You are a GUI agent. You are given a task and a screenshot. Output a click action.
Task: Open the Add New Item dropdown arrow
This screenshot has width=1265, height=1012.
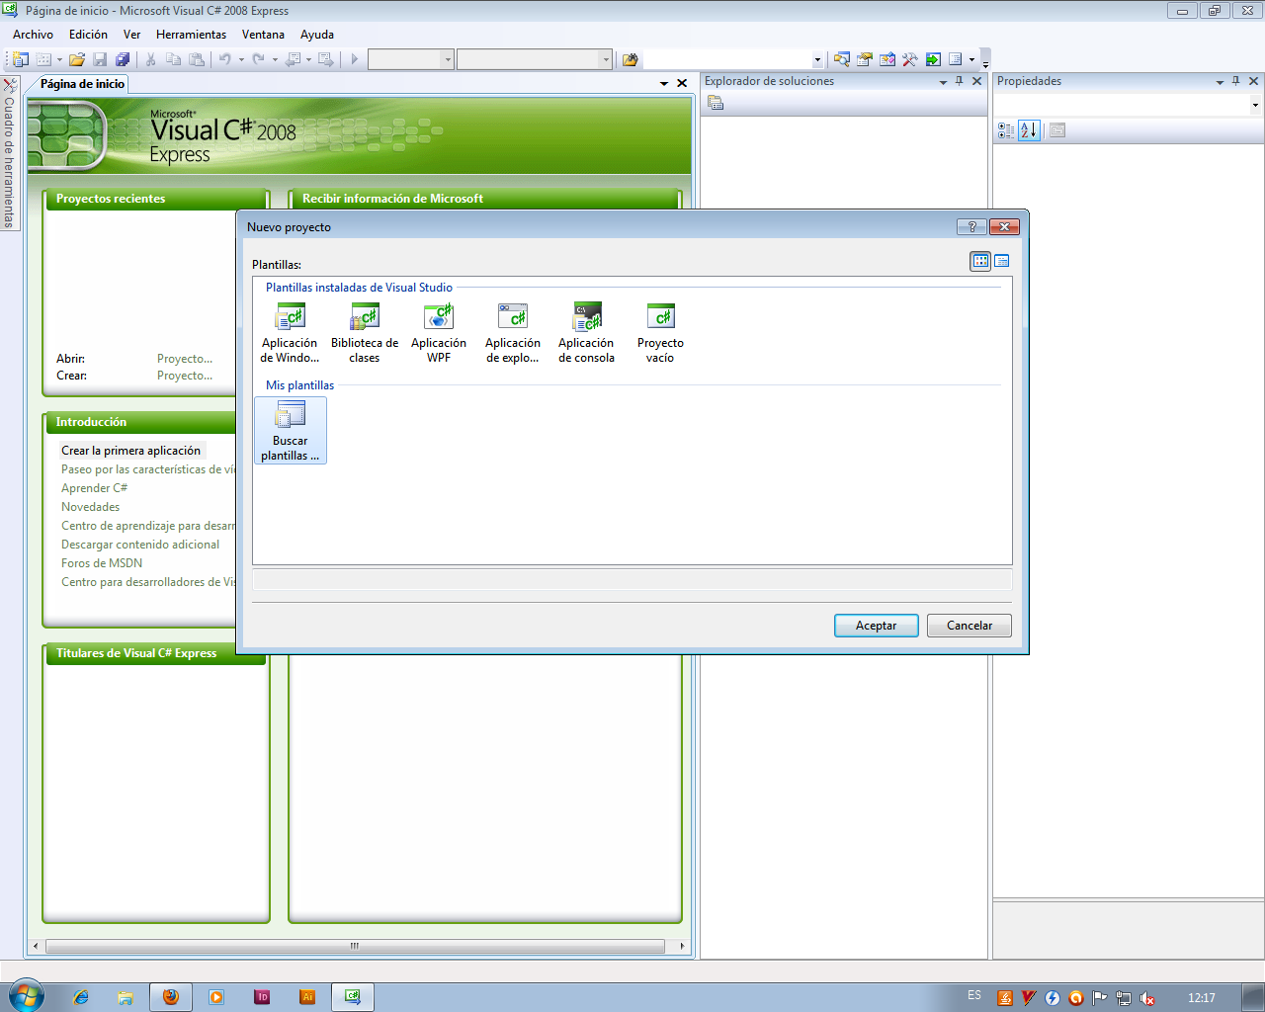(59, 59)
